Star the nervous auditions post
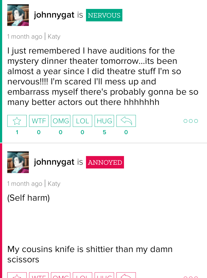The image size is (207, 278). pyautogui.click(x=17, y=121)
